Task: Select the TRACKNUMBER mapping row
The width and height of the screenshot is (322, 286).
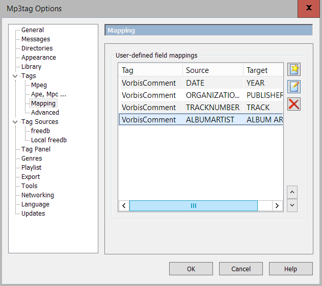Action: pos(201,108)
